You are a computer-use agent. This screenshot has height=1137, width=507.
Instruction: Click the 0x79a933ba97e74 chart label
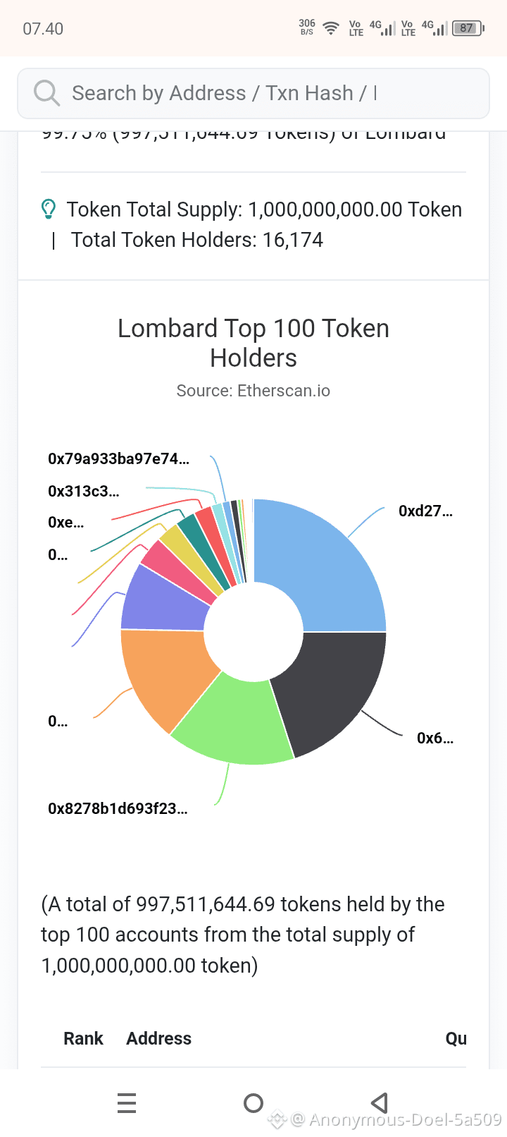(118, 458)
